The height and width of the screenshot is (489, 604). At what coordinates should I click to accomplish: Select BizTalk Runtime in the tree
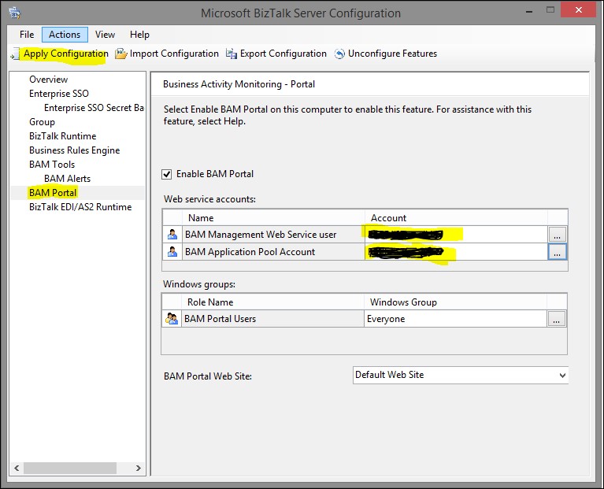click(x=63, y=136)
